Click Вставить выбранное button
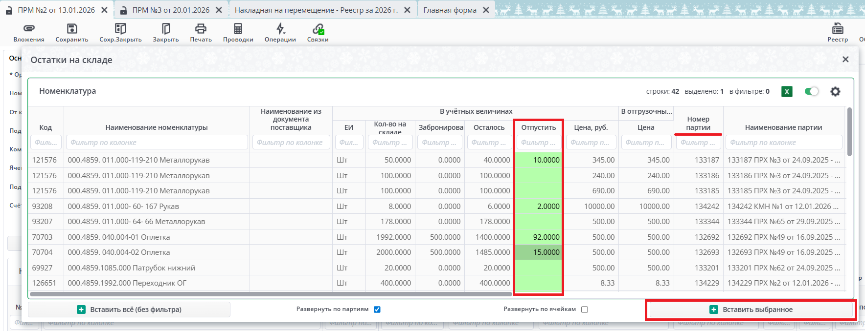The image size is (865, 331). [751, 310]
